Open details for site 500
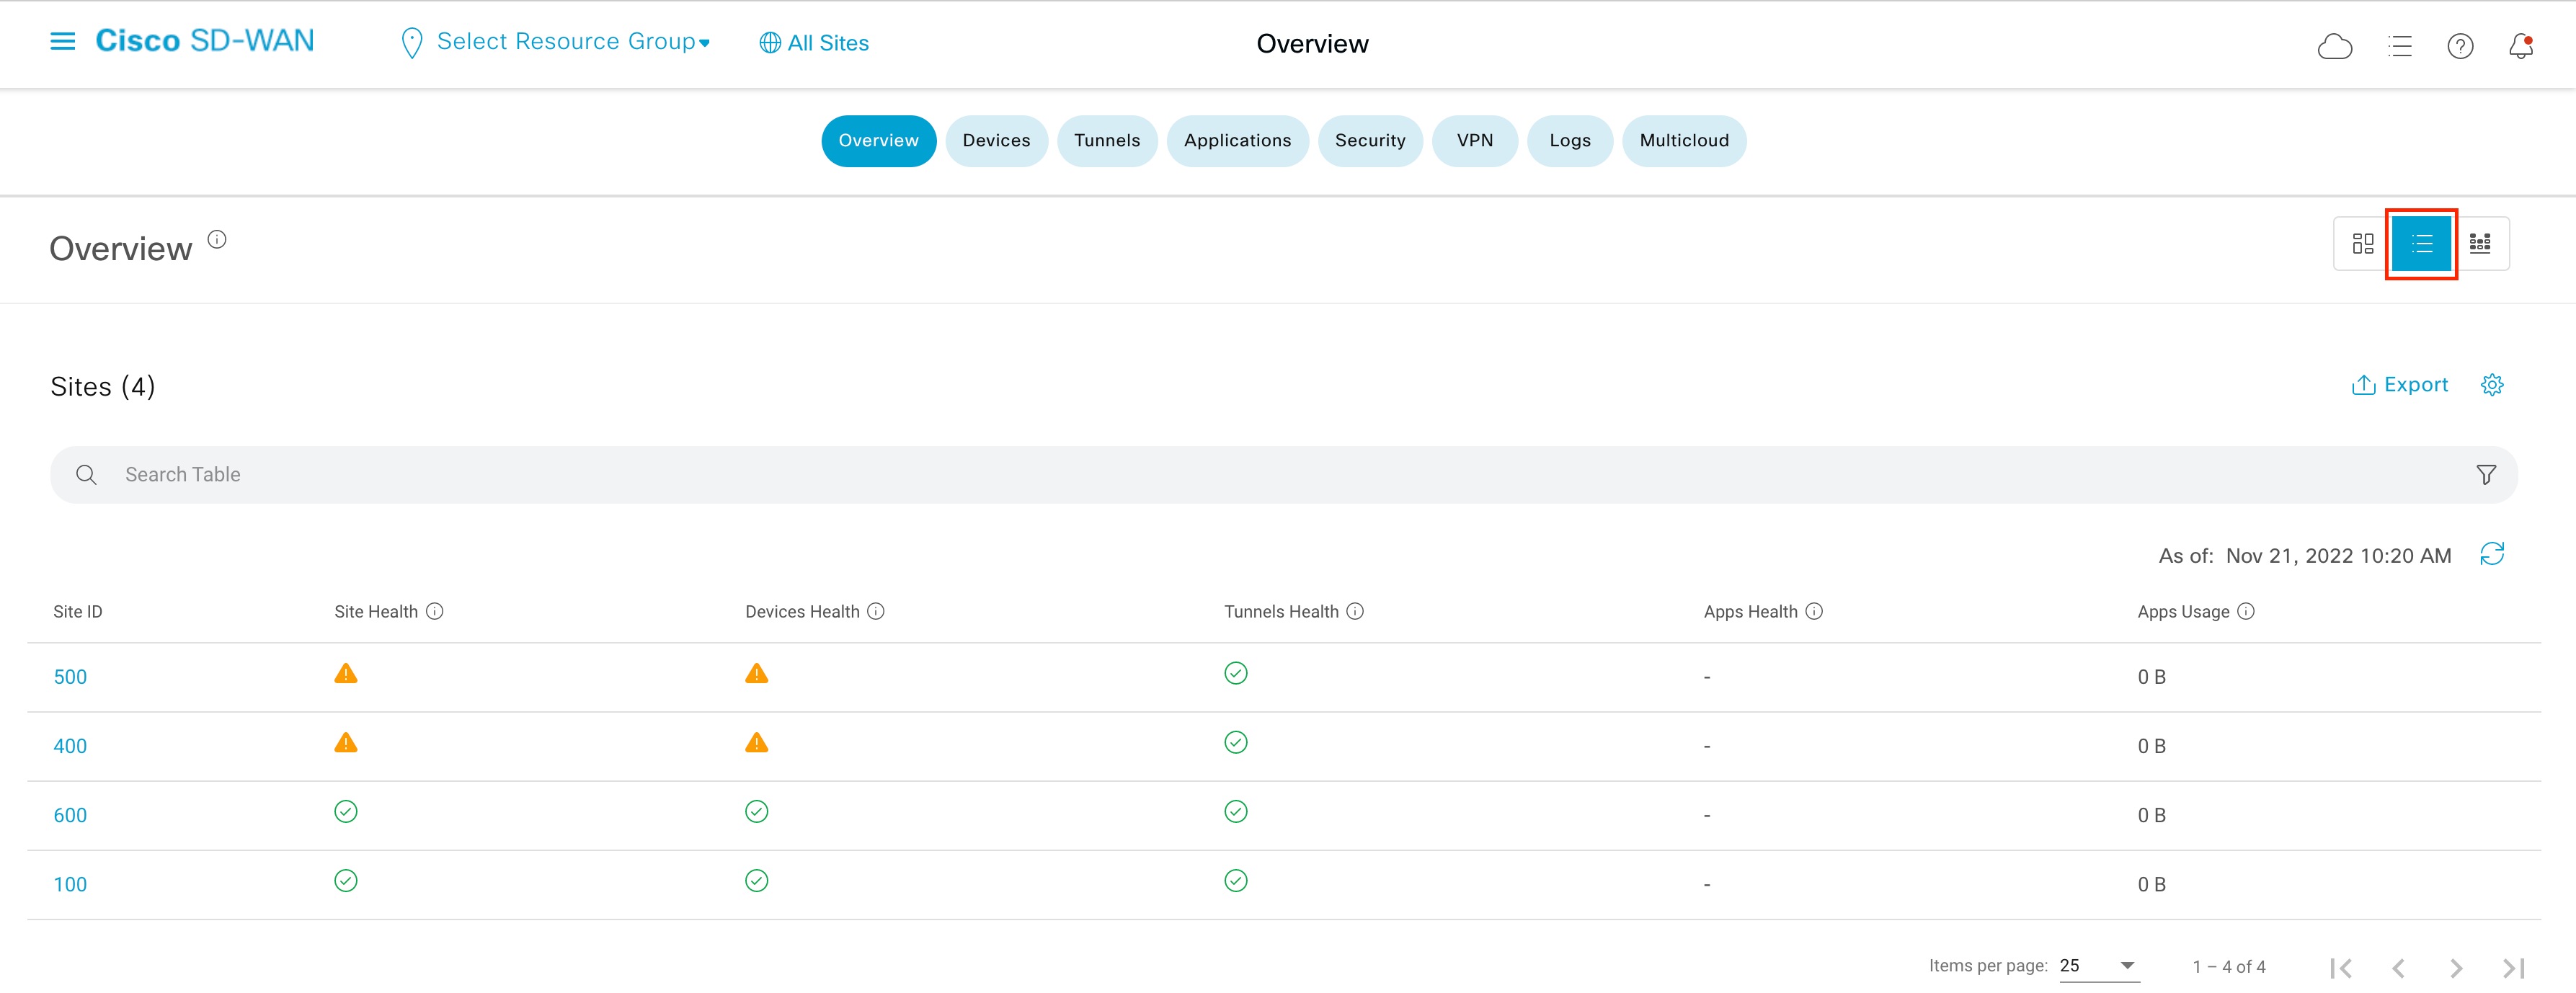The height and width of the screenshot is (993, 2576). pyautogui.click(x=69, y=676)
